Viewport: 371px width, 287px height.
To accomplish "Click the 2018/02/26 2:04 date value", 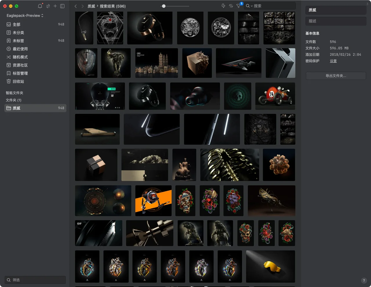I will pos(345,55).
